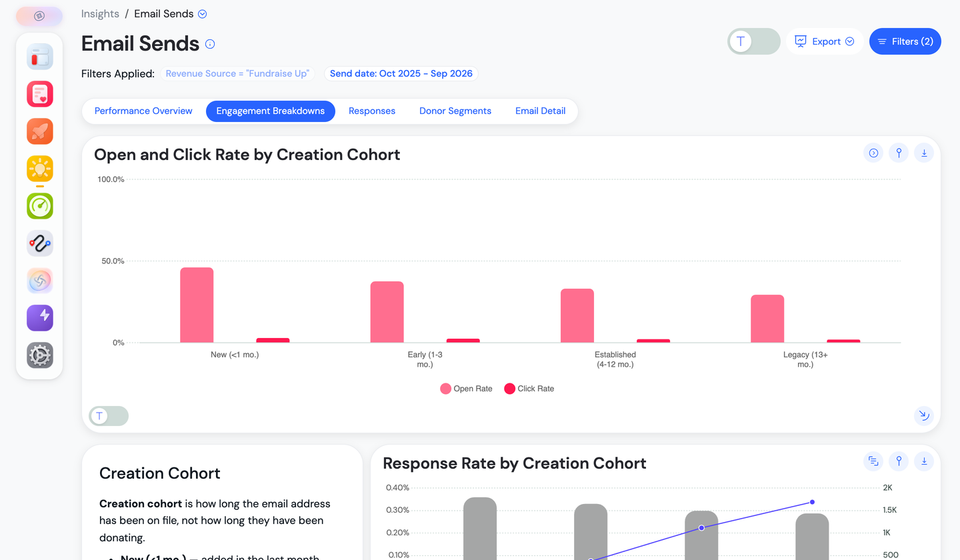Download the Open and Click Rate chart
The width and height of the screenshot is (960, 560).
pyautogui.click(x=924, y=153)
